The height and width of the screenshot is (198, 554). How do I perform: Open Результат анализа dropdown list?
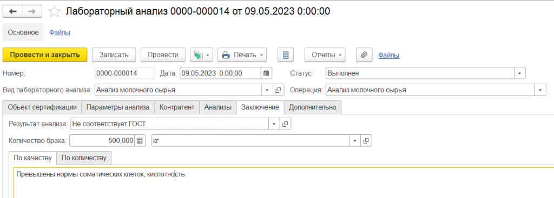click(274, 124)
